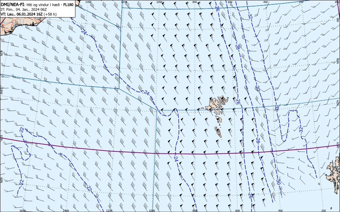The image size is (340, 212).
Task: Select the valid time 'VT: Lau.. 06.01.2024 16Z'
Action: (x=22, y=14)
